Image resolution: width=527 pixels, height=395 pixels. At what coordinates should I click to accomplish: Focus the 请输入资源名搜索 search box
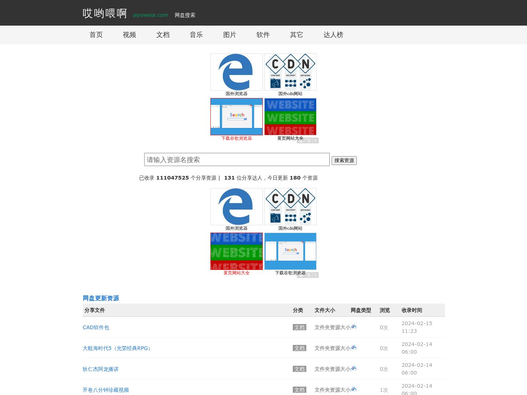[x=237, y=159]
